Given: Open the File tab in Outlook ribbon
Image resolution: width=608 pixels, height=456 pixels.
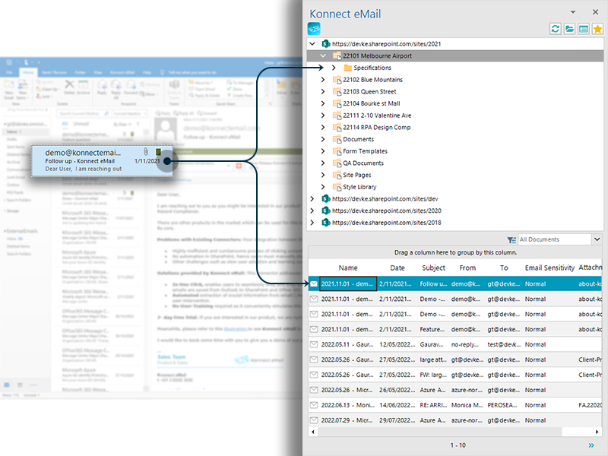Looking at the screenshot, I should click(x=9, y=72).
